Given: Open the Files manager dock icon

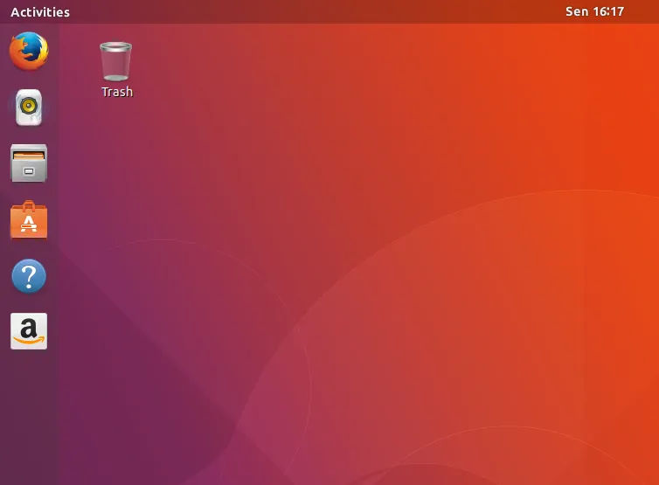Looking at the screenshot, I should tap(29, 163).
